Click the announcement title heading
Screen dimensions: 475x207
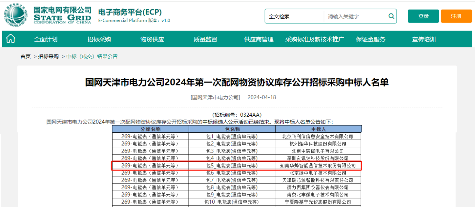tap(237, 82)
